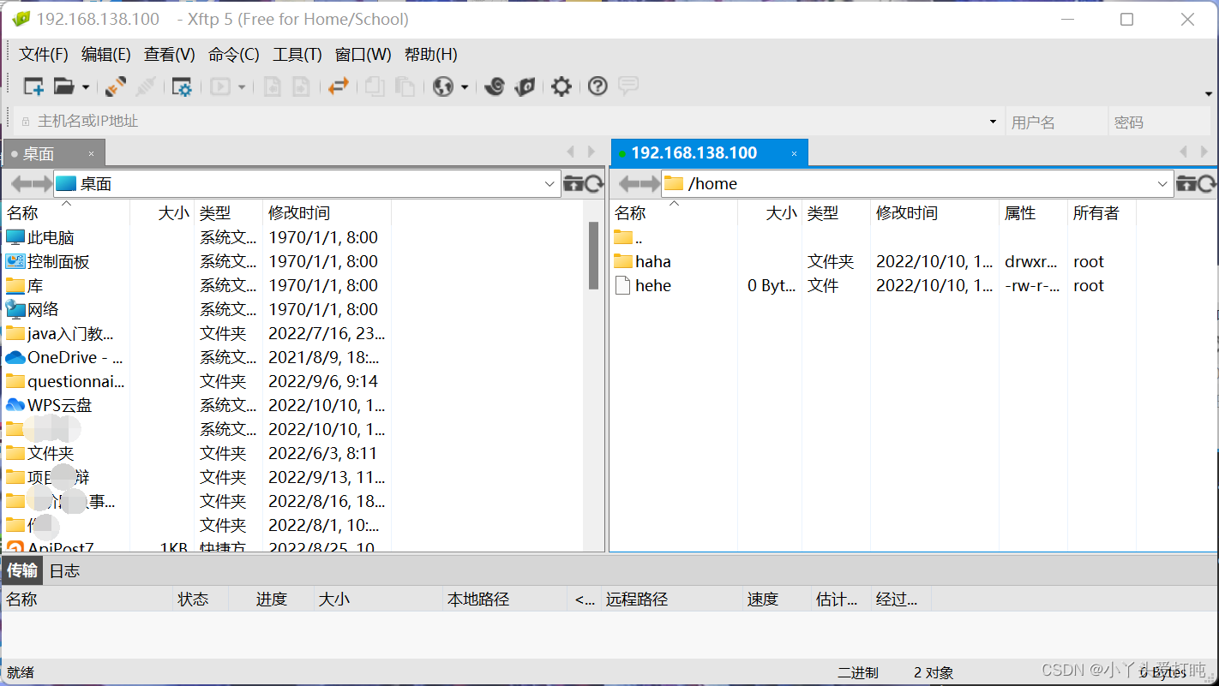
Task: Select the 日志 tab in the bottom panel
Action: click(64, 570)
